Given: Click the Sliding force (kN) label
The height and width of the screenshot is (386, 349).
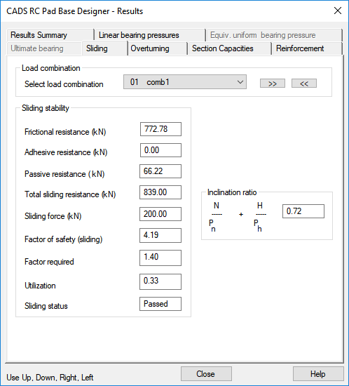Looking at the screenshot, I should coord(53,216).
